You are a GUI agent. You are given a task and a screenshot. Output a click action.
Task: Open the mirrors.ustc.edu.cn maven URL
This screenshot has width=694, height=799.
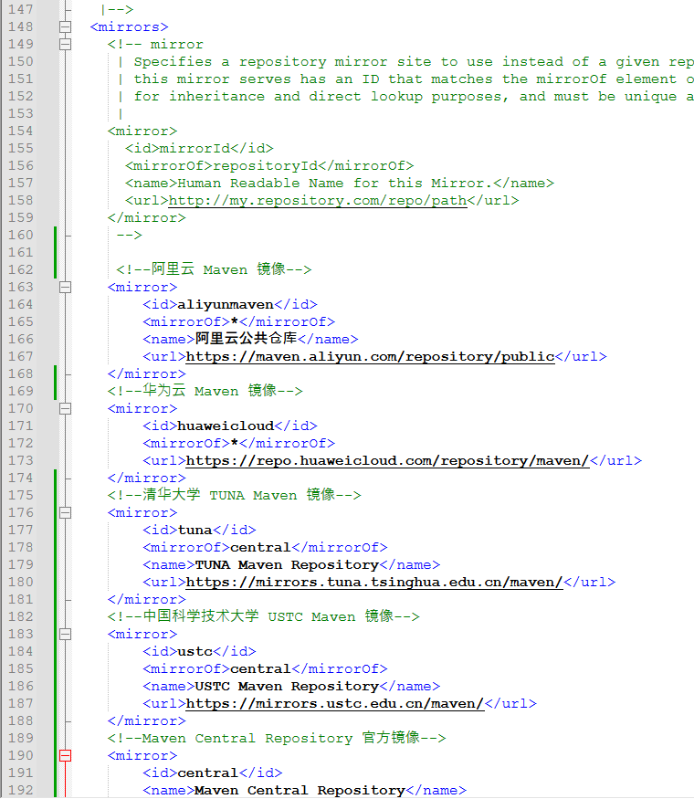[x=334, y=704]
